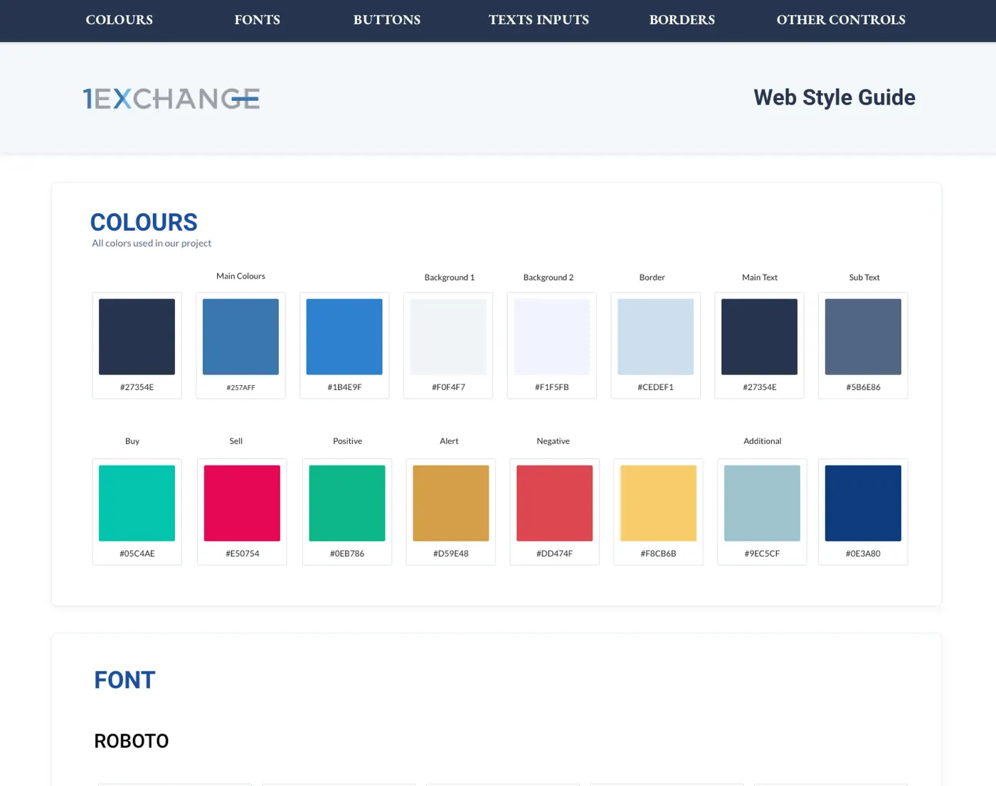Choose the #F1F5FB Background 2 swatch

(x=552, y=337)
